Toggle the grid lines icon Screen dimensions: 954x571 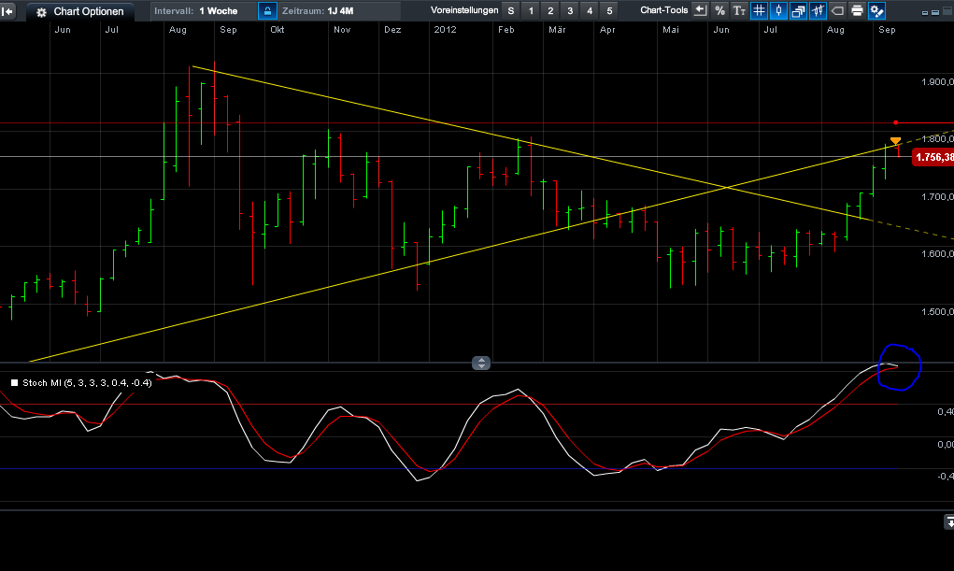pos(759,10)
